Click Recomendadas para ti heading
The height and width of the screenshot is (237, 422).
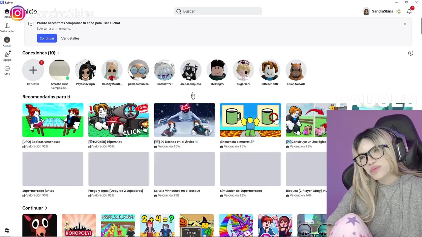click(x=46, y=97)
